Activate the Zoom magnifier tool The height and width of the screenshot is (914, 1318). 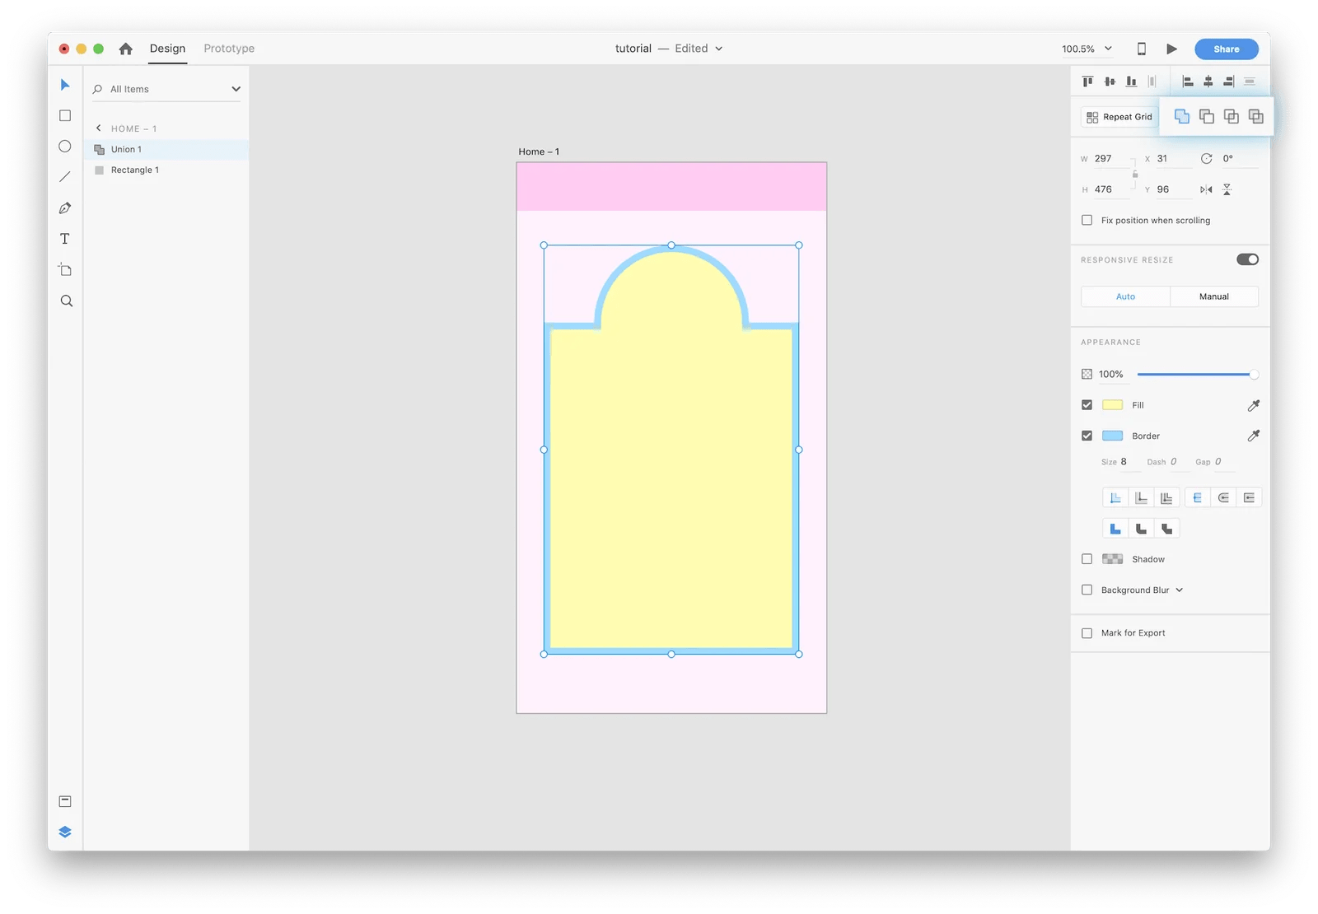[x=67, y=301]
